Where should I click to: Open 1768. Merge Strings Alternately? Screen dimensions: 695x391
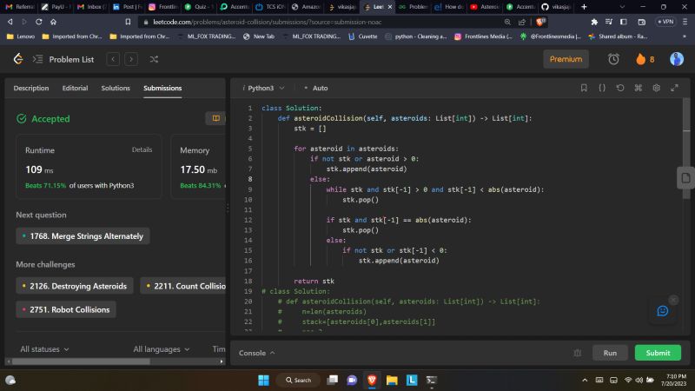click(x=83, y=235)
